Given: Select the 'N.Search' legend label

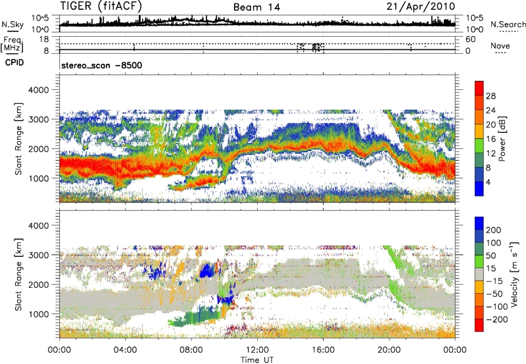Looking at the screenshot, I should tap(508, 24).
